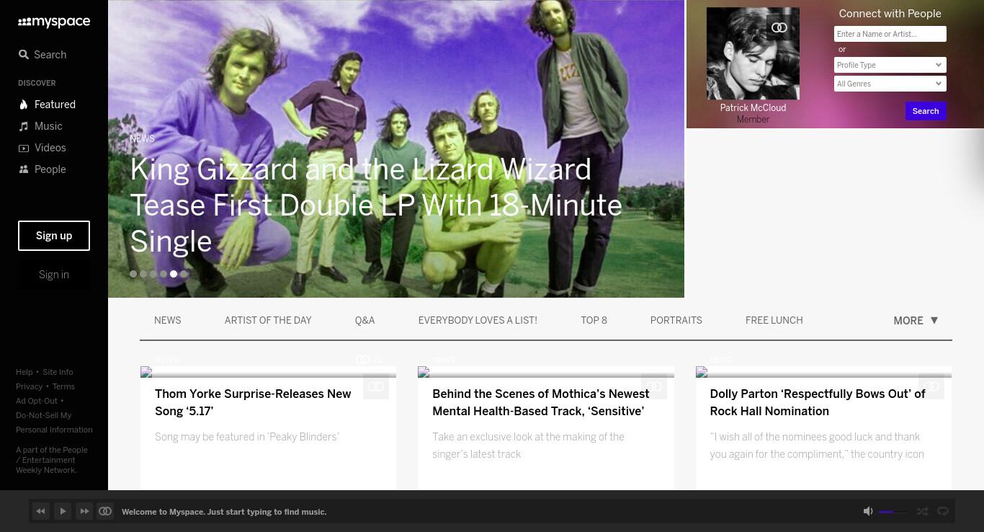Click the Sign up button
The width and height of the screenshot is (984, 532).
coord(54,236)
